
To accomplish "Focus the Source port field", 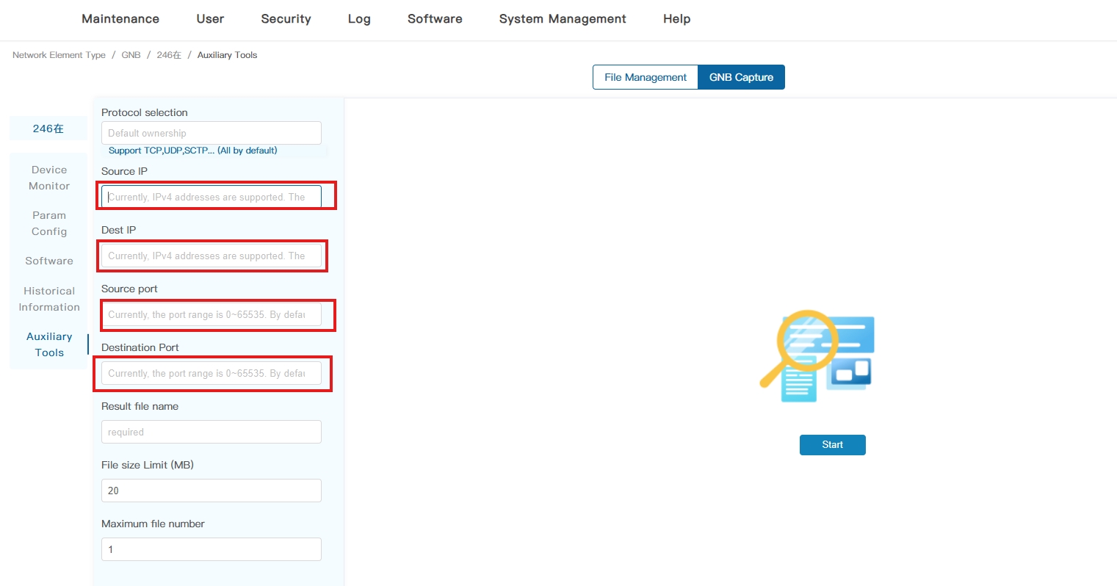I will coord(211,314).
